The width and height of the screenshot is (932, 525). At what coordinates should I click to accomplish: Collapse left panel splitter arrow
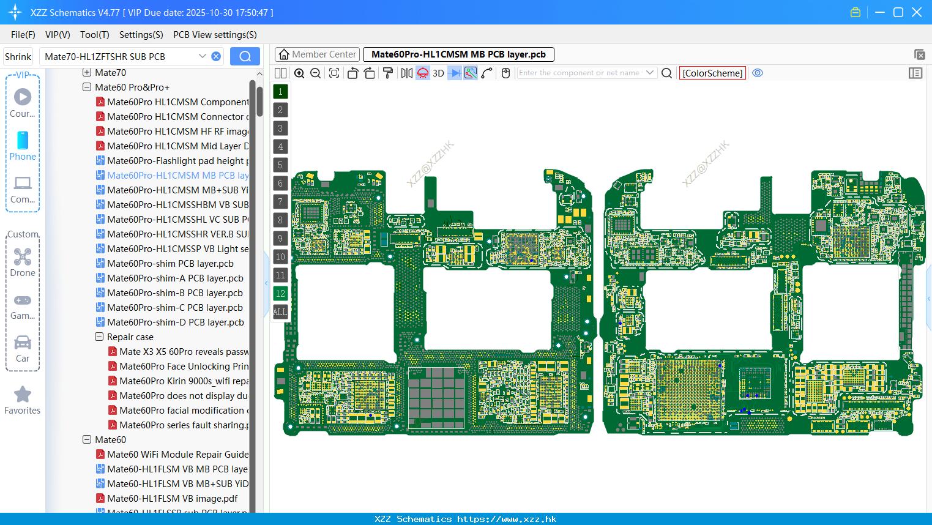tap(266, 283)
